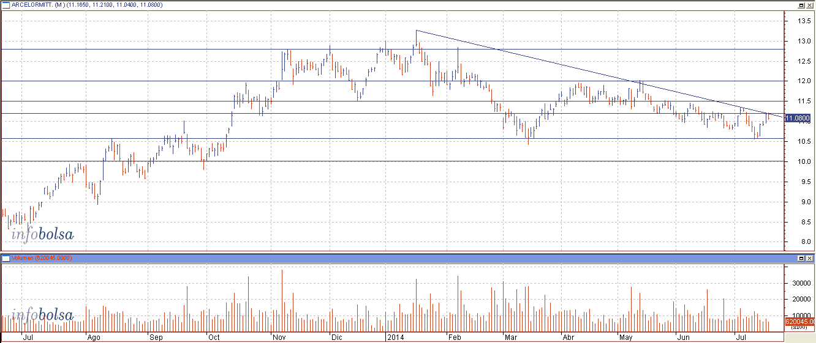Screen dimensions: 816x343
Task: Click the ARCELORMITT. chart window icon
Action: click(6, 4)
